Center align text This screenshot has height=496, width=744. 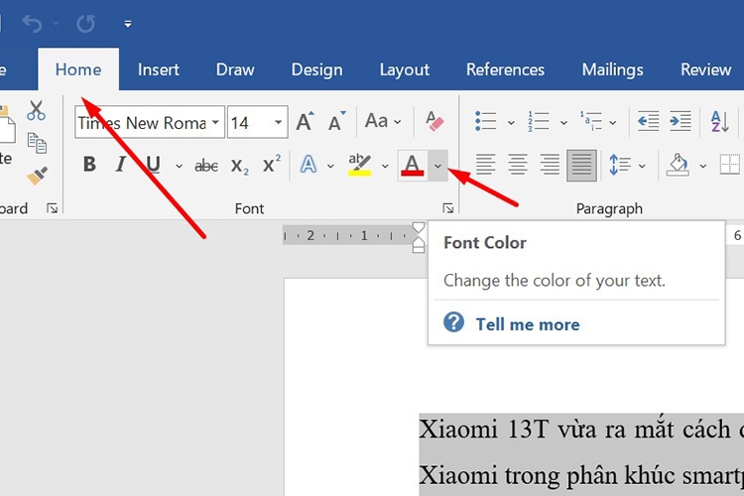click(518, 165)
